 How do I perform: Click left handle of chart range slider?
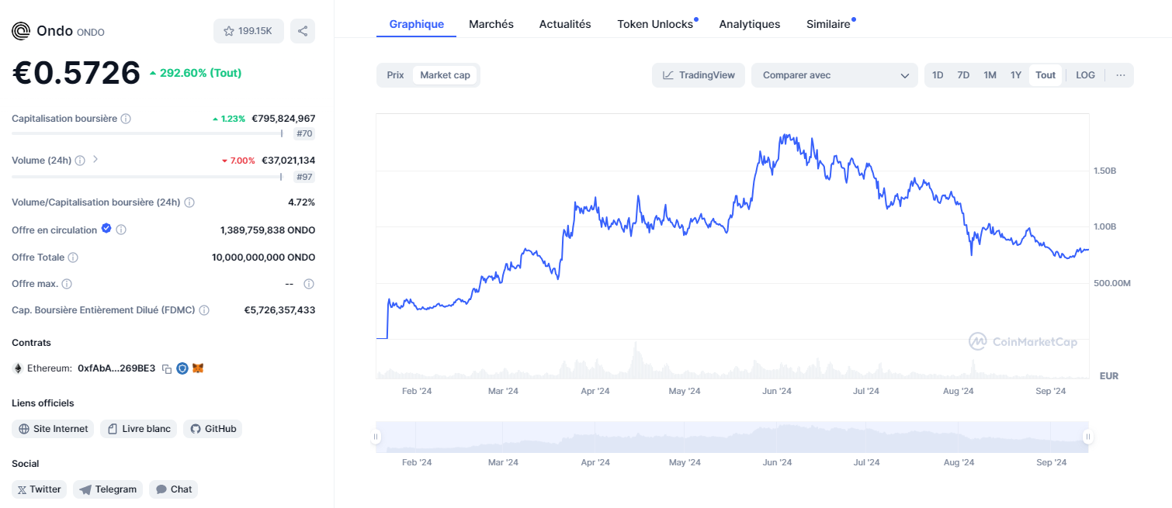coord(376,437)
